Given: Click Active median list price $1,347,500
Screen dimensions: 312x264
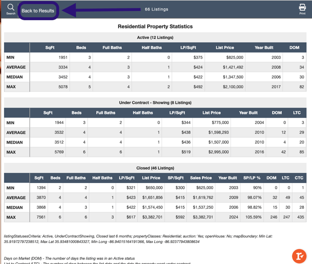Looking at the screenshot, I should coord(233,77).
